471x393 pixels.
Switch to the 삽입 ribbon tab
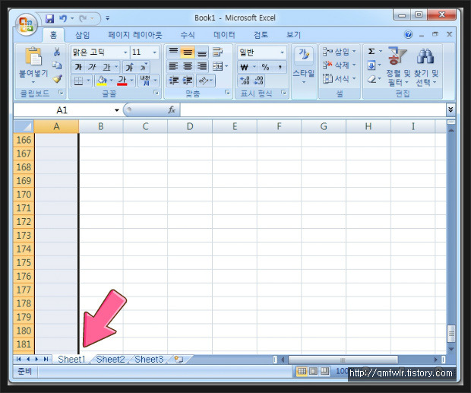pyautogui.click(x=82, y=35)
